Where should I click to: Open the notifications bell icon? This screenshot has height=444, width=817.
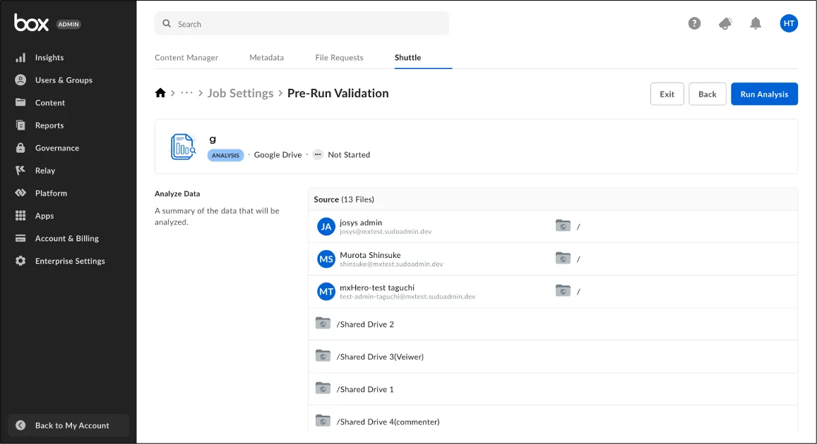(x=756, y=23)
